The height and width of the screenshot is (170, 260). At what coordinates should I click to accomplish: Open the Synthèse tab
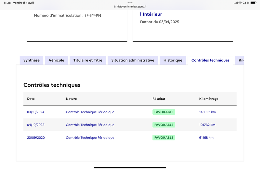click(32, 60)
